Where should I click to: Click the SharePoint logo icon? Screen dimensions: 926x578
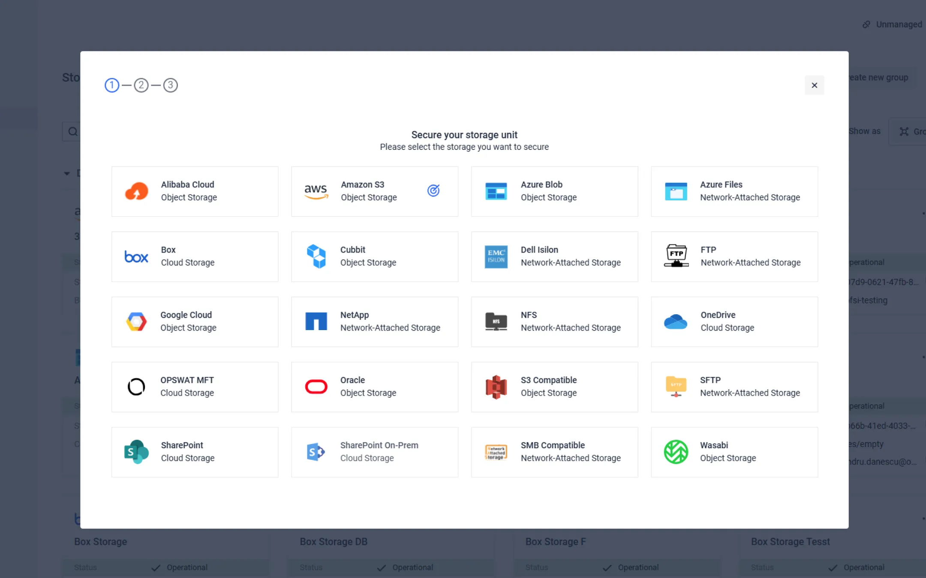[136, 452]
